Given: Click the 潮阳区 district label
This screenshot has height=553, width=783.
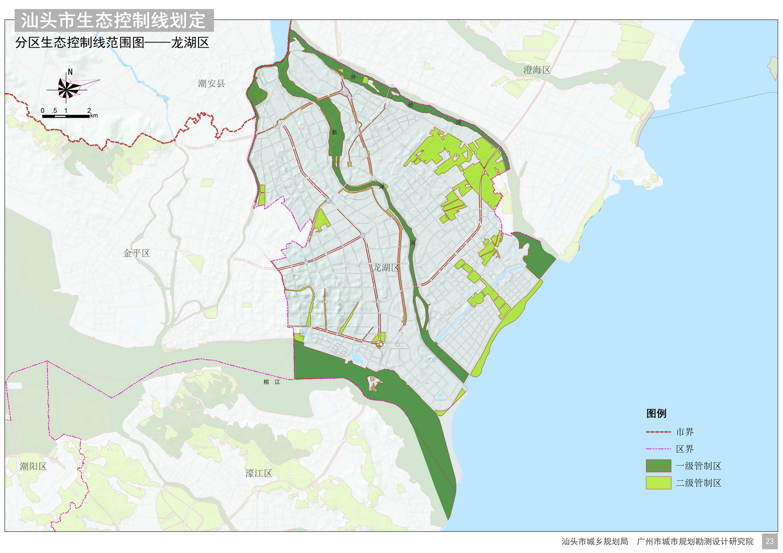Looking at the screenshot, I should coord(33,466).
